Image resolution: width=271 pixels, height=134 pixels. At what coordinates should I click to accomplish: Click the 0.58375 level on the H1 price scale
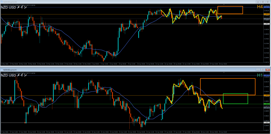pos(266,130)
